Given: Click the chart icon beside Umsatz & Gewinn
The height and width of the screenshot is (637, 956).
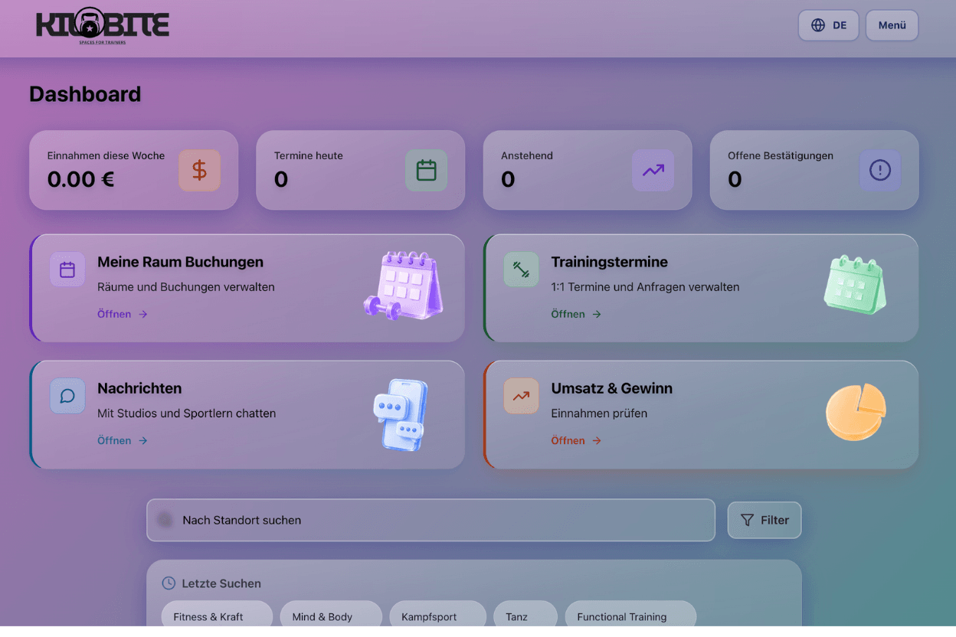Looking at the screenshot, I should [521, 396].
